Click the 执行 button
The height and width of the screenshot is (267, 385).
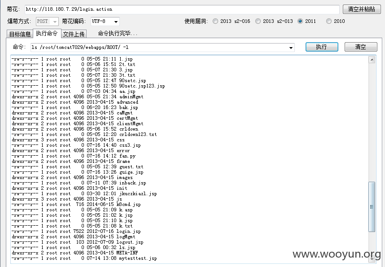322,47
